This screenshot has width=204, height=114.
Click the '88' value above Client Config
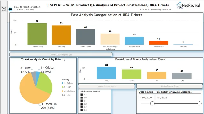pyautogui.click(x=37, y=21)
